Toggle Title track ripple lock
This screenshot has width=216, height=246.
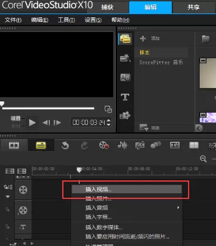(7, 226)
